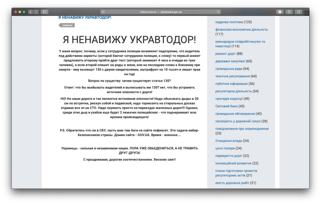Open повідомлення про оприлюднення category

[x=242, y=128]
